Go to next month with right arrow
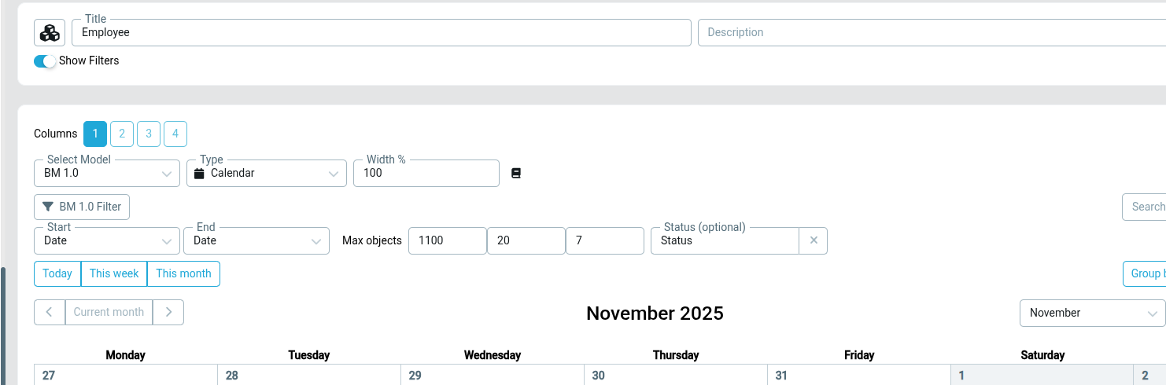The image size is (1166, 385). (x=168, y=312)
